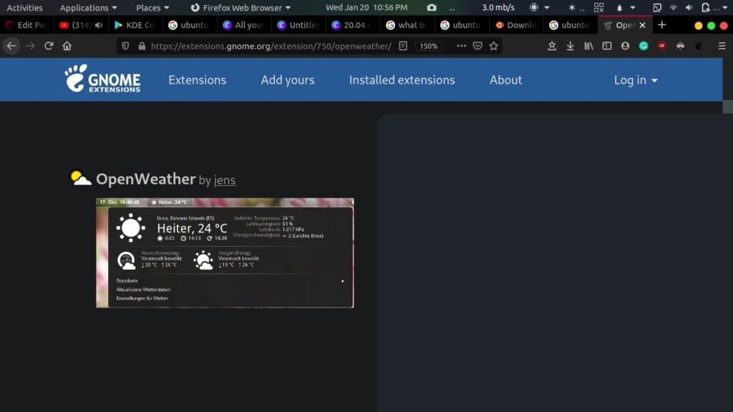Open the page actions three-dot menu

462,46
